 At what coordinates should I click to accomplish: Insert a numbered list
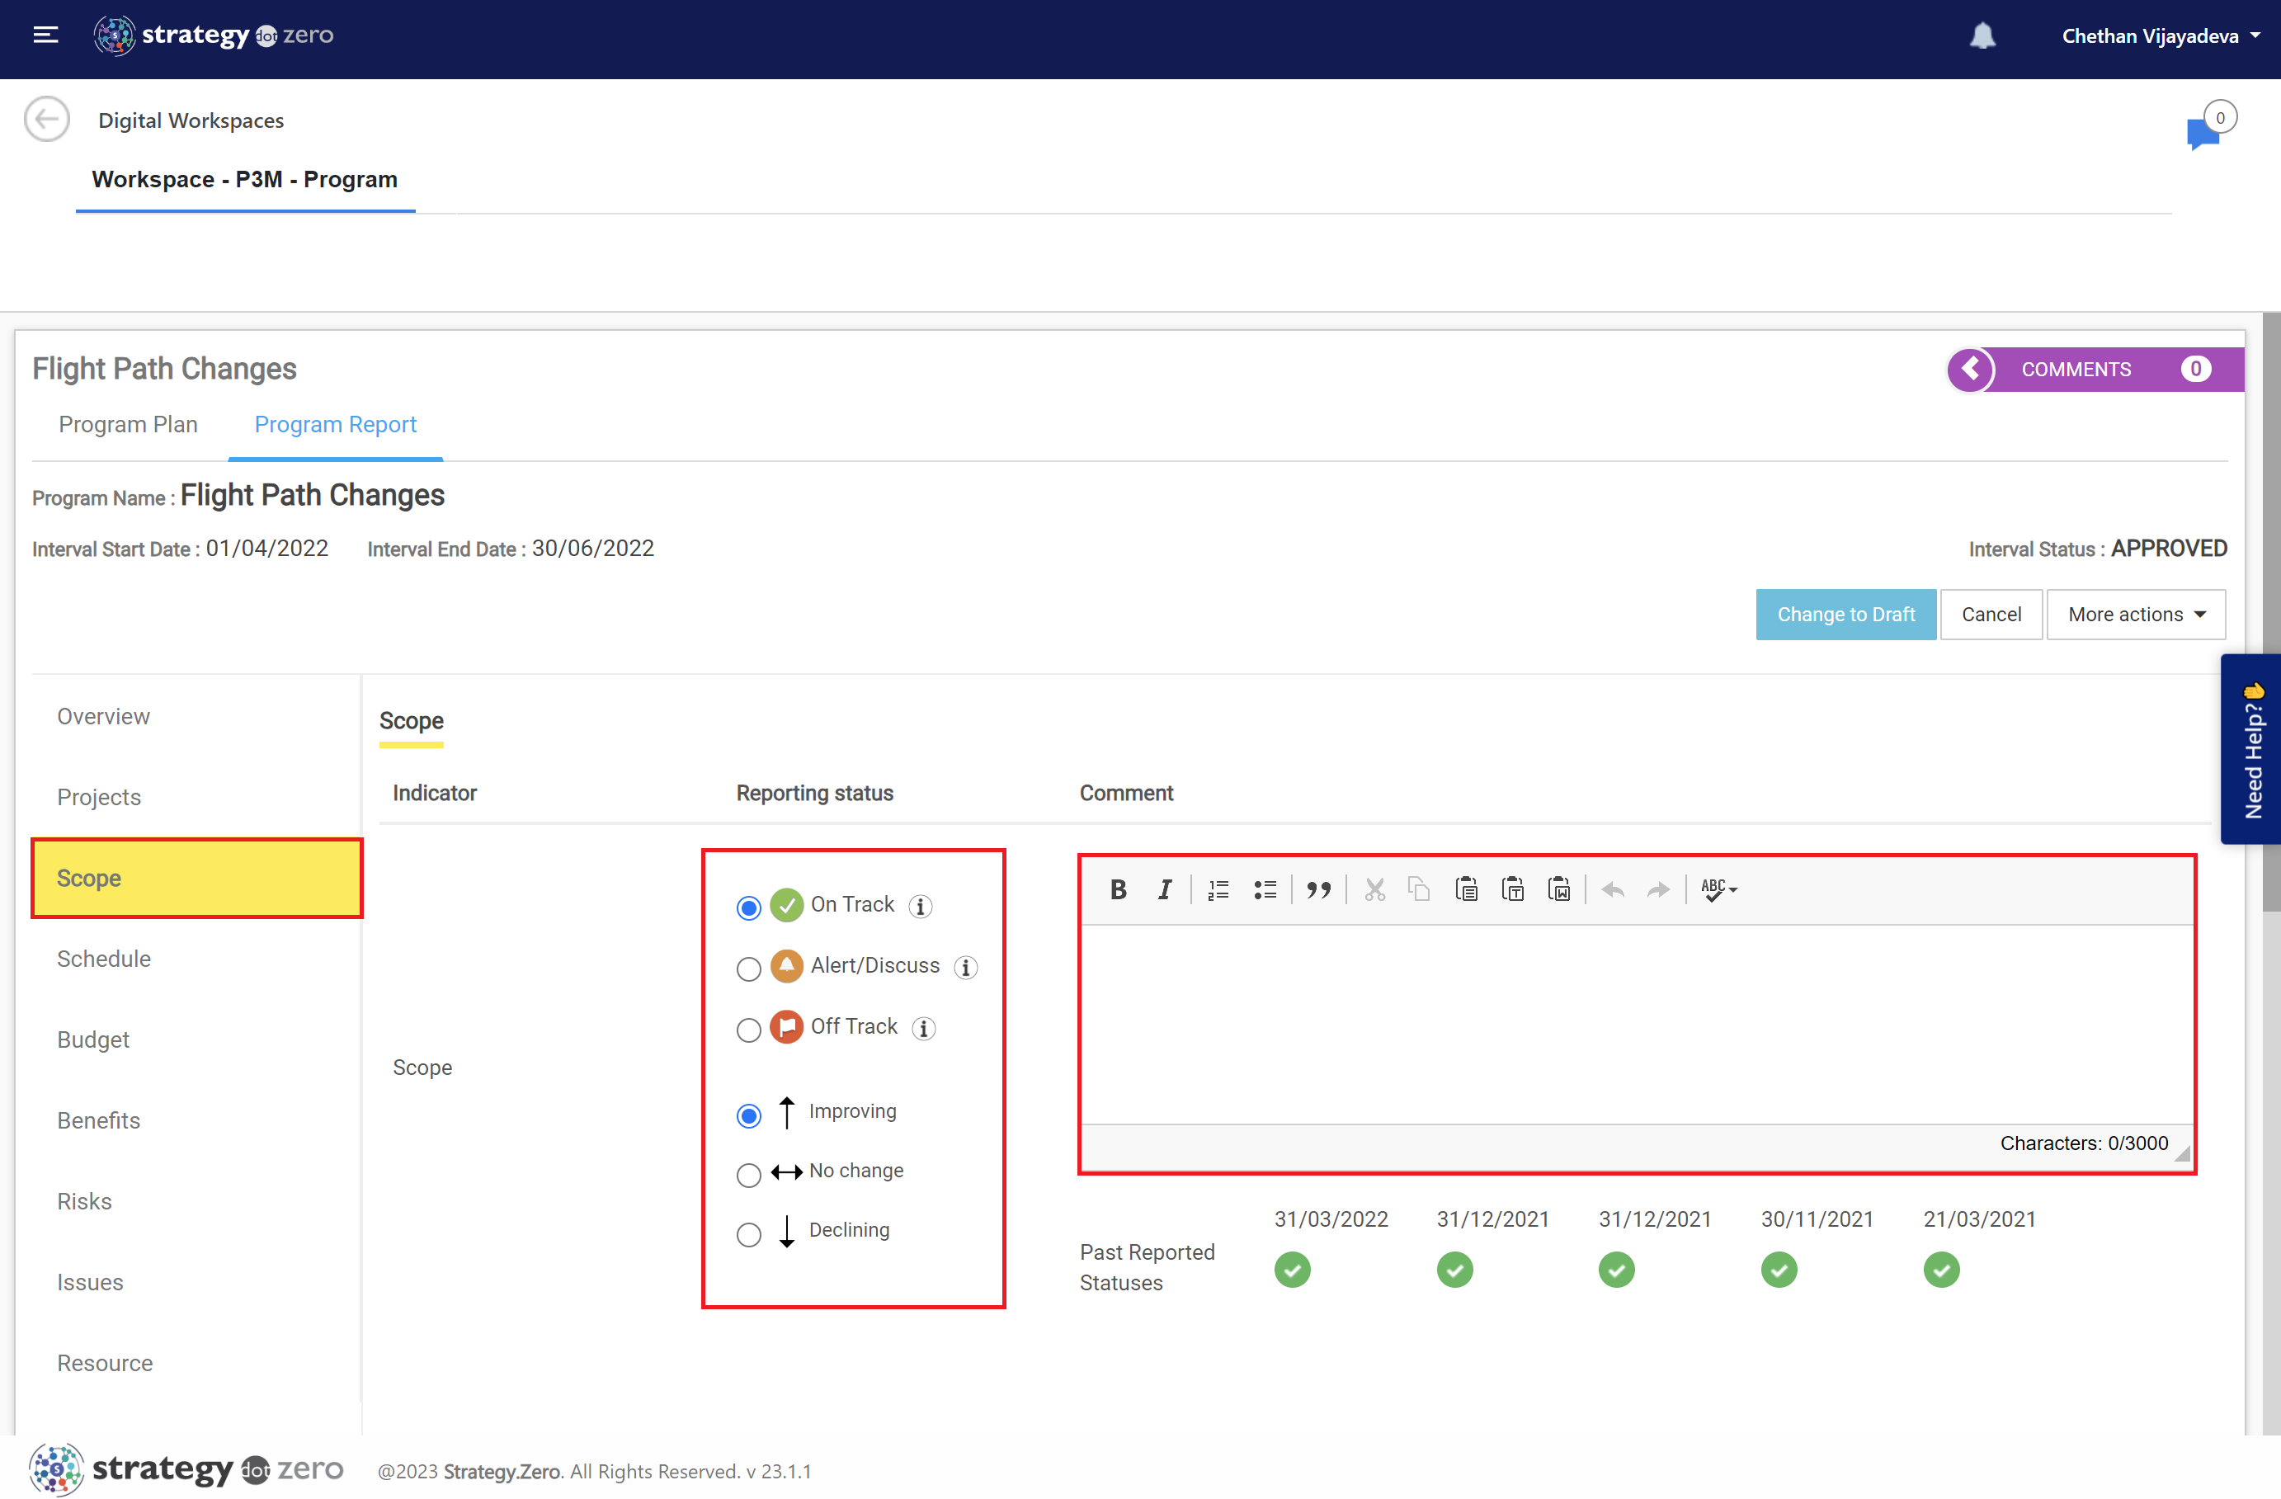click(1218, 889)
